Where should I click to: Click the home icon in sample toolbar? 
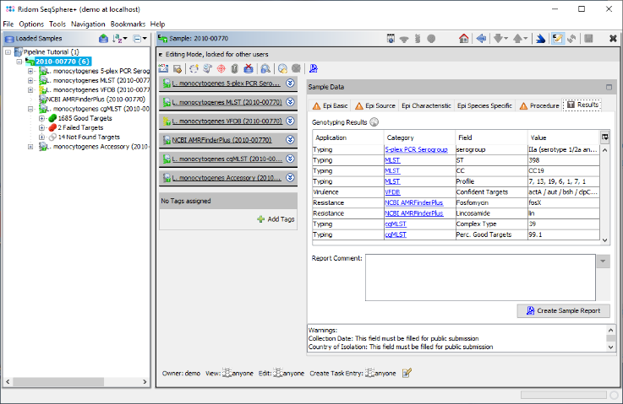[x=463, y=39]
